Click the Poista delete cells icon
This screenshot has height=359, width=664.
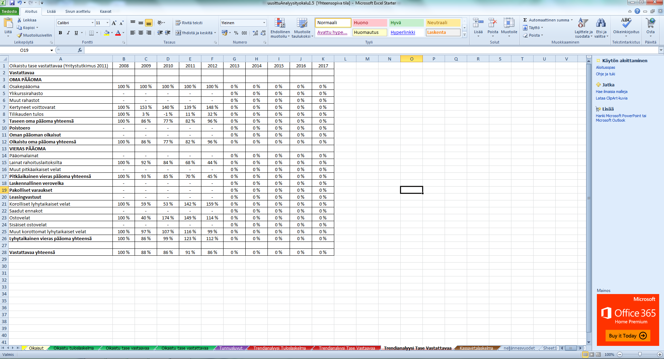coord(493,23)
